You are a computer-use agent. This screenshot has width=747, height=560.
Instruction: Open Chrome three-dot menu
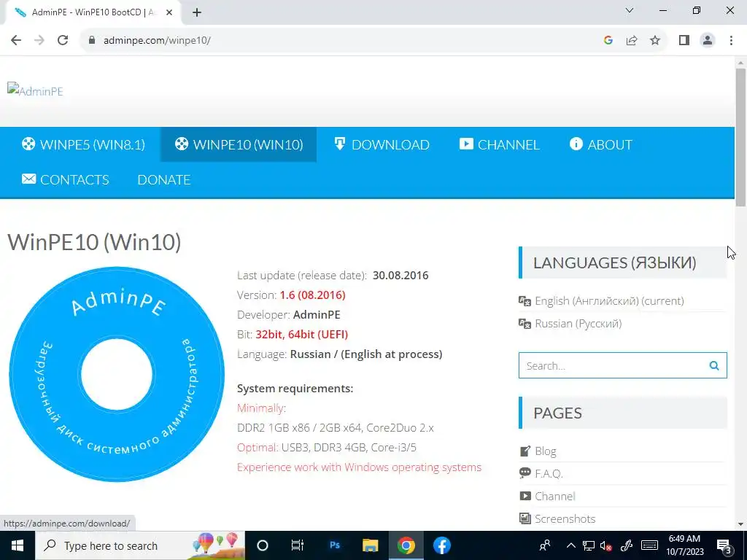pyautogui.click(x=731, y=40)
